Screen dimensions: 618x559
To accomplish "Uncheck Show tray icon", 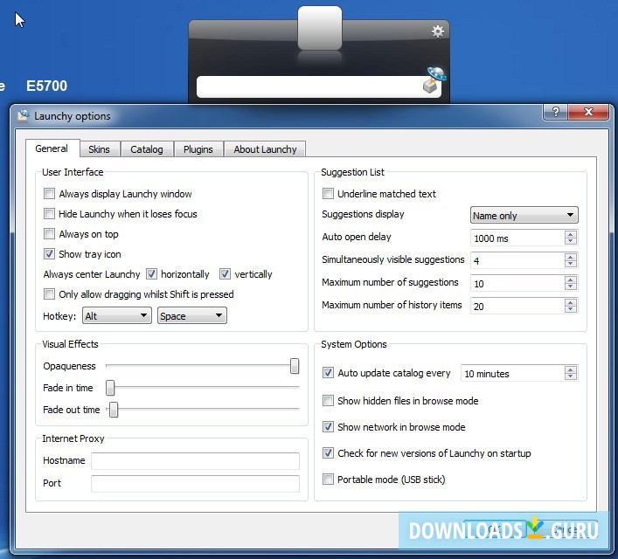I will click(49, 253).
